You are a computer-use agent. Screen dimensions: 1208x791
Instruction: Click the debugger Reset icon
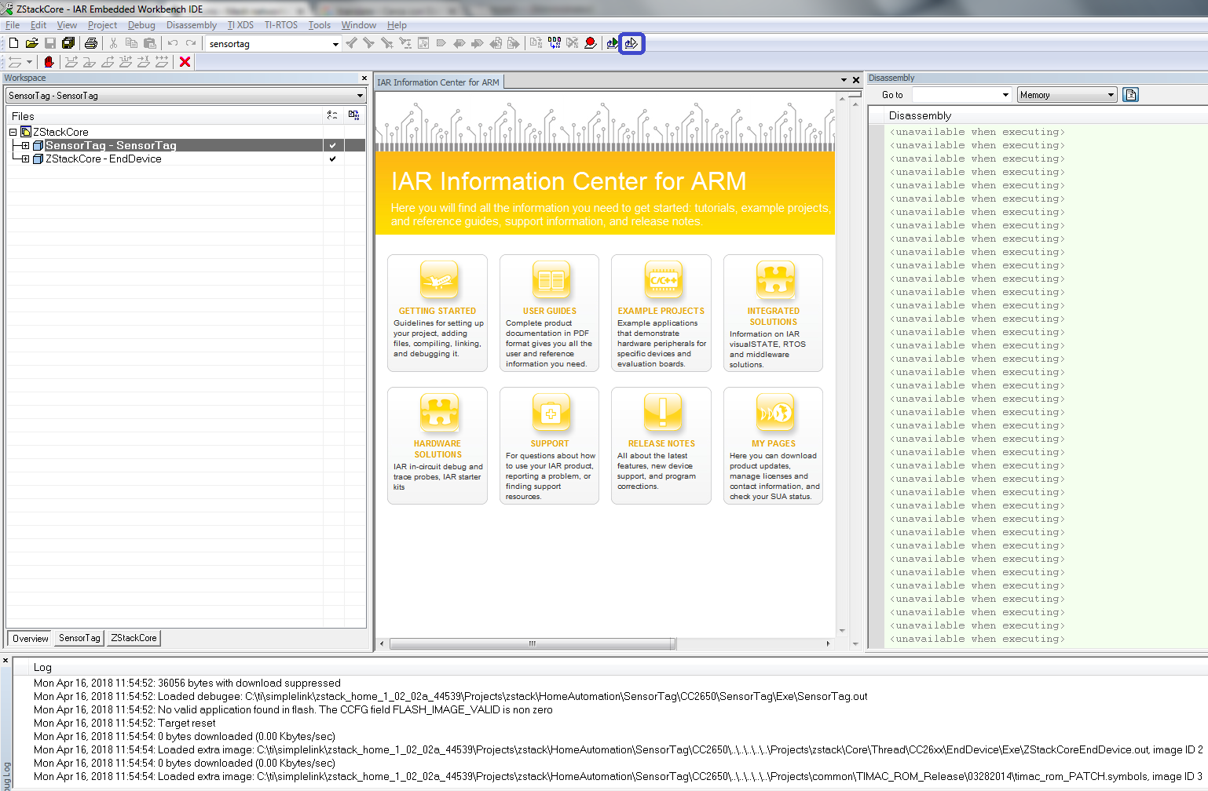pyautogui.click(x=15, y=62)
